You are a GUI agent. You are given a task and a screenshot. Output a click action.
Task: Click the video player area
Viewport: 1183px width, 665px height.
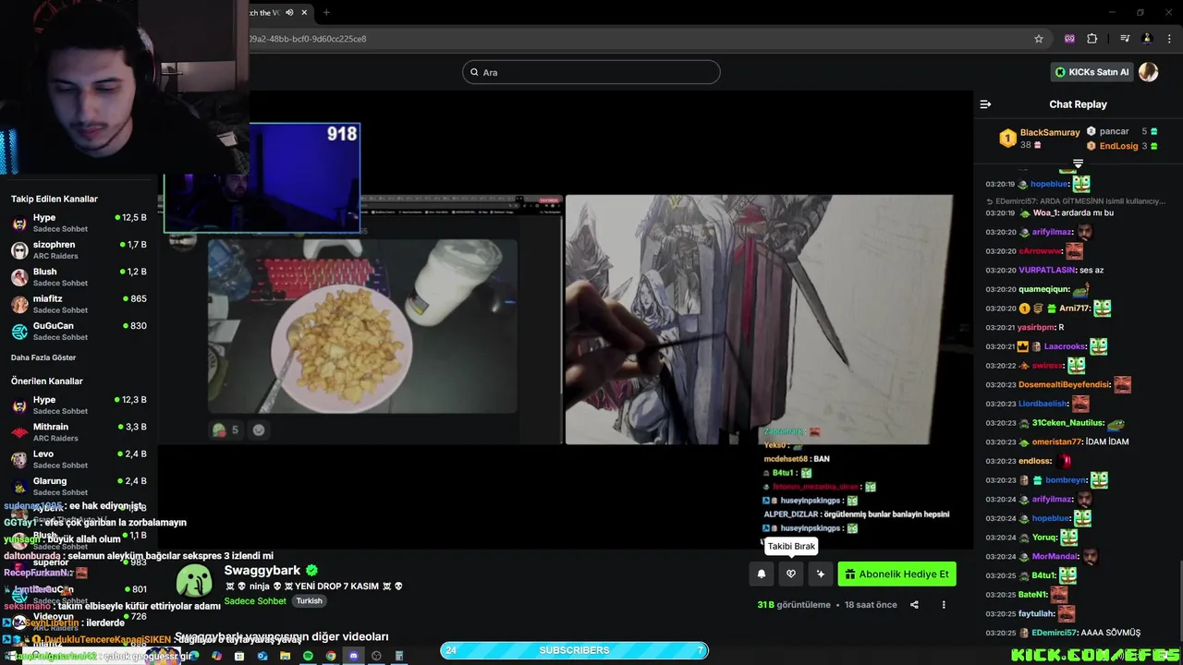tap(566, 320)
